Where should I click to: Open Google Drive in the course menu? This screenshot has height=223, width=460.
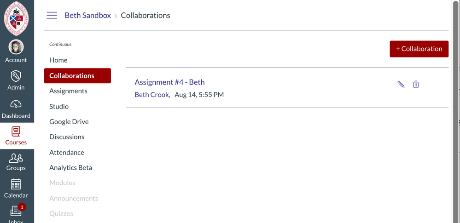tap(69, 122)
